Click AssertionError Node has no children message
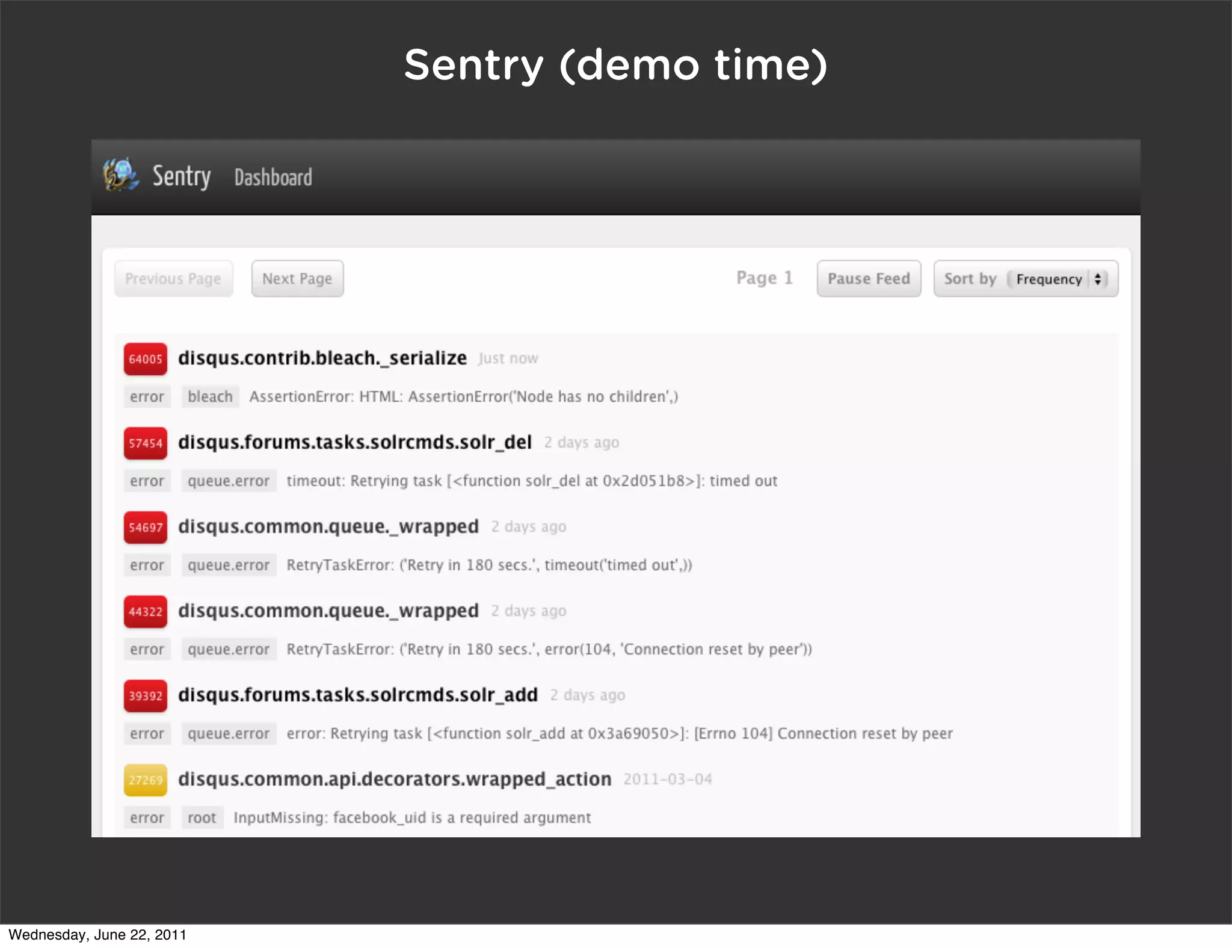The height and width of the screenshot is (948, 1232). 464,396
